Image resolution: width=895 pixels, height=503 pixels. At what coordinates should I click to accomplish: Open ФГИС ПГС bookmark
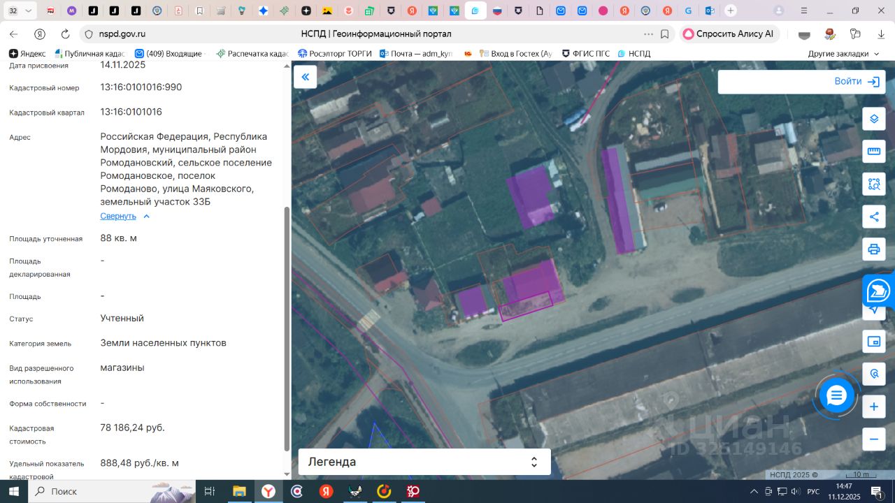point(586,54)
